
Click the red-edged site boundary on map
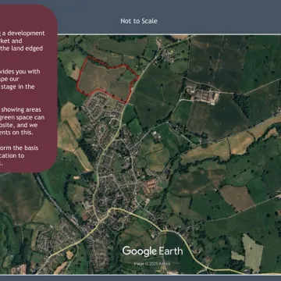tap(108, 80)
